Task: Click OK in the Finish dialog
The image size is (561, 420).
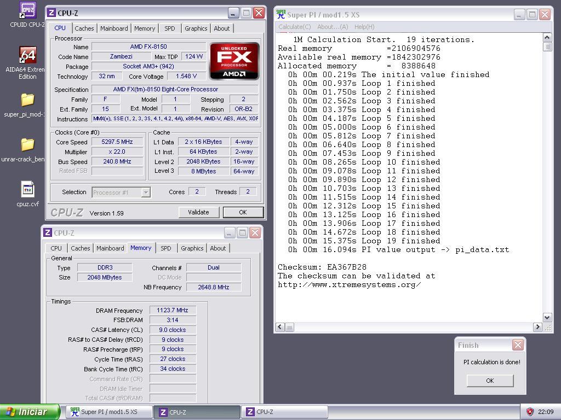Action: click(x=490, y=381)
